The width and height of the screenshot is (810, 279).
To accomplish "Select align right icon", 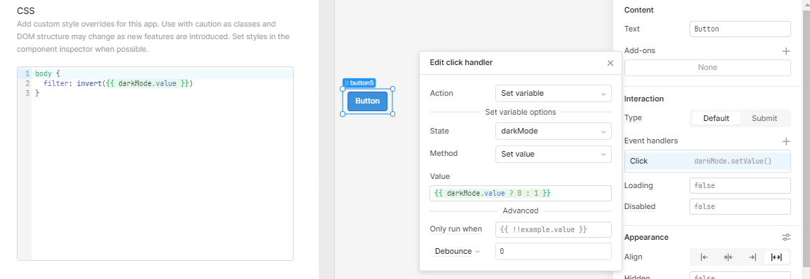I will 752,257.
